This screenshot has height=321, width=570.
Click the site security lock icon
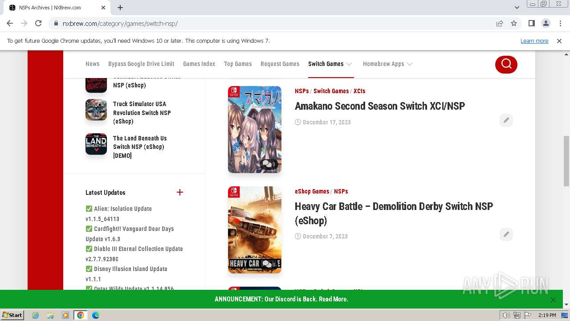(56, 23)
